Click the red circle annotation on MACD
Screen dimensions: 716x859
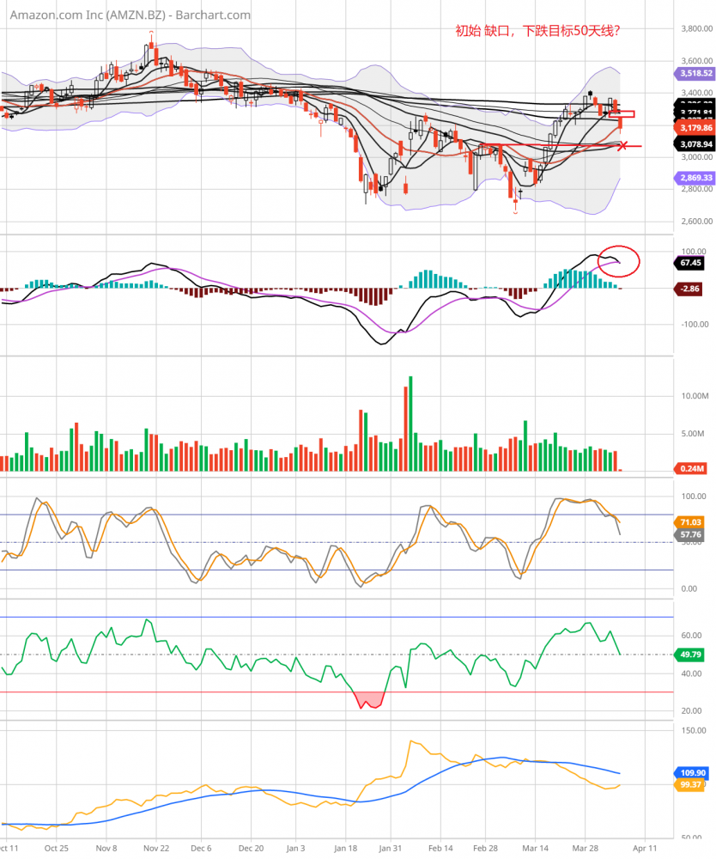coord(616,260)
